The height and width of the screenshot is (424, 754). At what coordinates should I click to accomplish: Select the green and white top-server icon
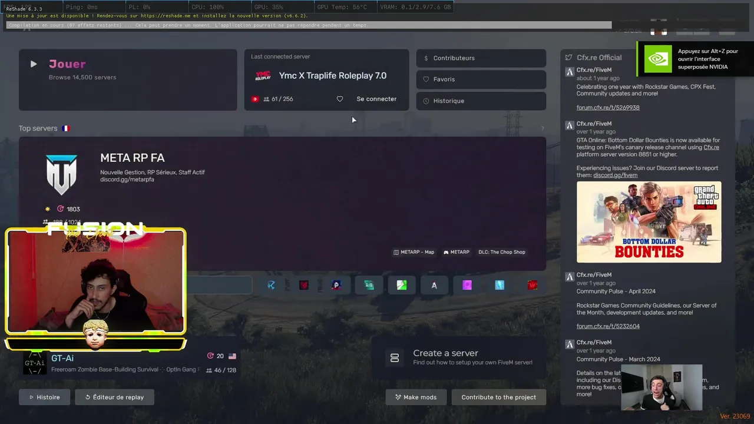(402, 285)
